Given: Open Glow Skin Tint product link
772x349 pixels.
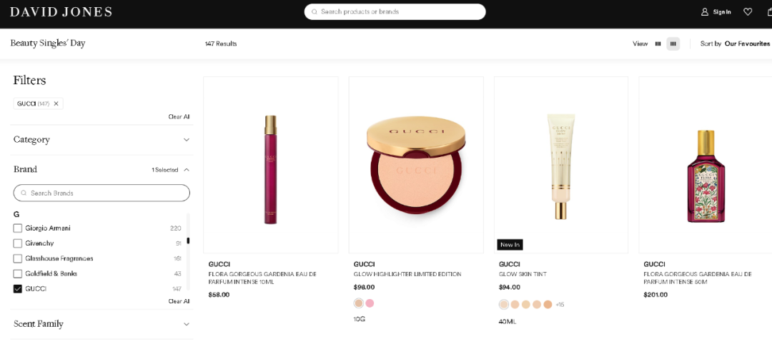Looking at the screenshot, I should point(518,274).
